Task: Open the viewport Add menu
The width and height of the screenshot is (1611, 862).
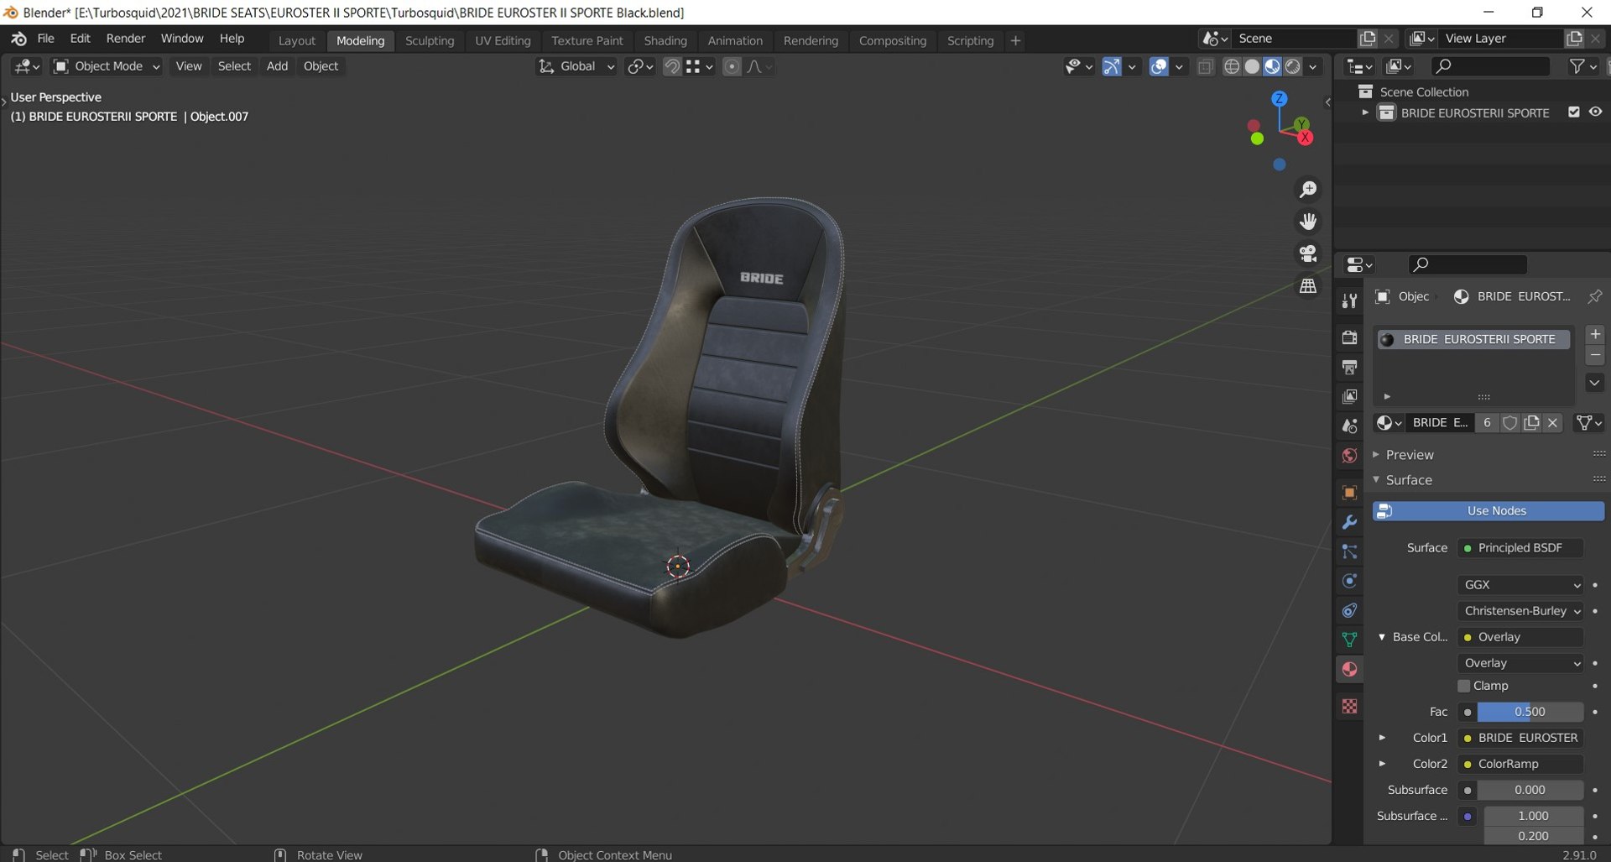Action: 277,66
